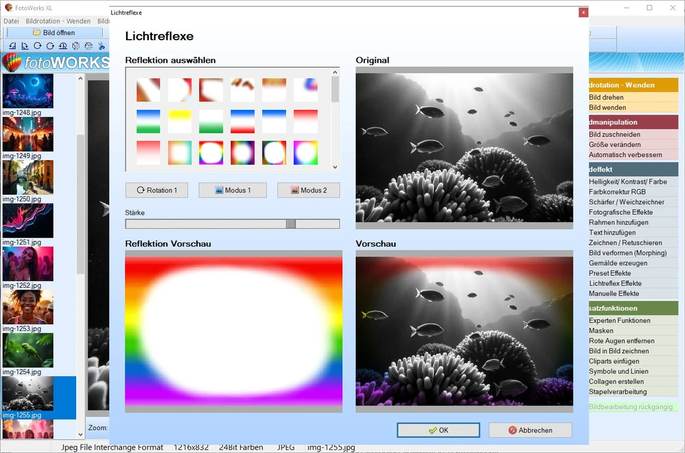Choose the brown diagonal stripe reflection
685x453 pixels.
pyautogui.click(x=148, y=90)
